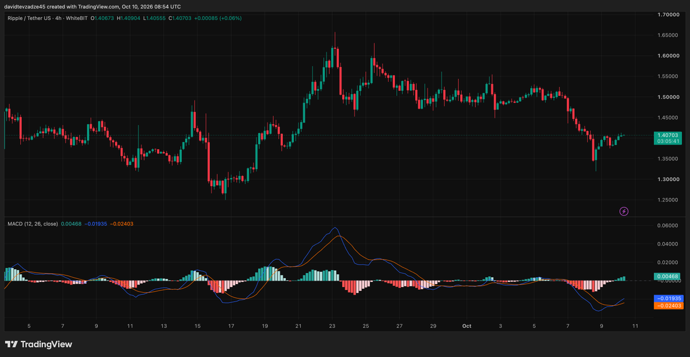The height and width of the screenshot is (357, 690).
Task: Click the 27 date label on time axis
Action: pos(400,326)
